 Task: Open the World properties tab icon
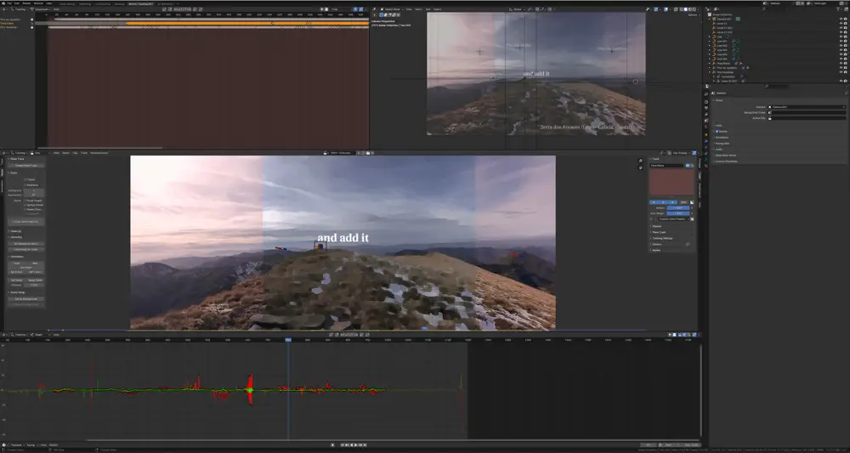point(706,127)
